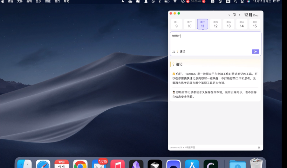Image resolution: width=287 pixels, height=168 pixels.
Task: Choose the 速记 category selector in editor
Action: 181,52
